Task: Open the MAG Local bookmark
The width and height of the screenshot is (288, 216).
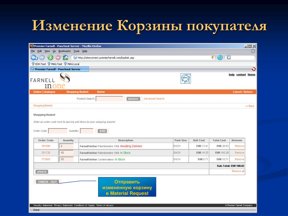Action: [x=72, y=64]
